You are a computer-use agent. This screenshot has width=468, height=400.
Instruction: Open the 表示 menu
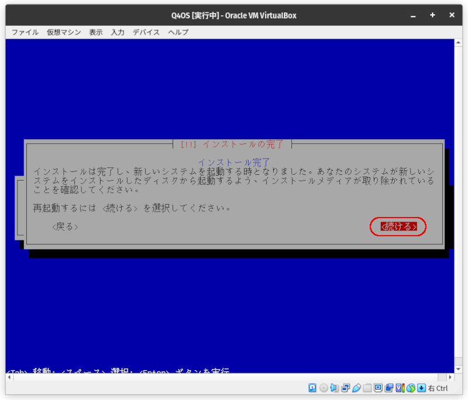96,32
